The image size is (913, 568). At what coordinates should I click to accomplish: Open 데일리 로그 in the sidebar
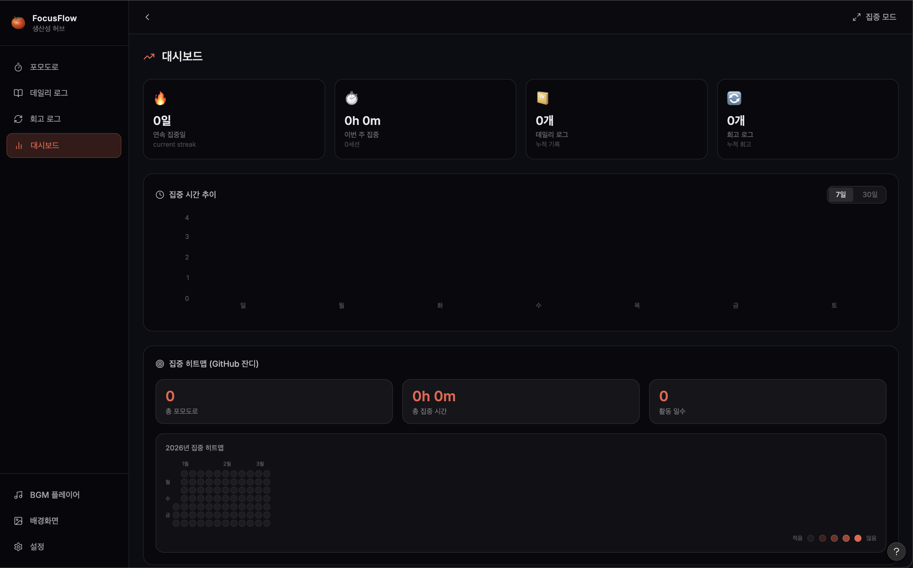49,93
